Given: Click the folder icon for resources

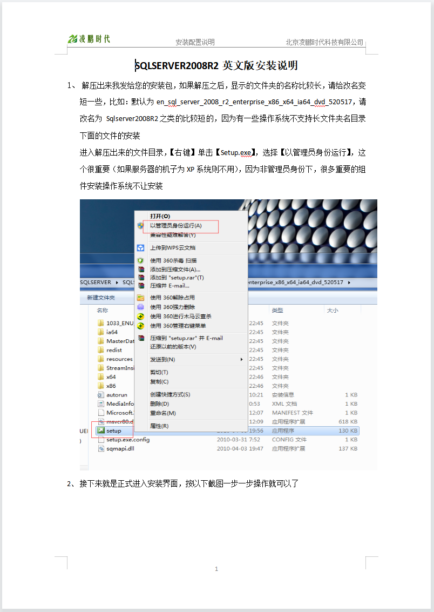Looking at the screenshot, I should click(100, 359).
